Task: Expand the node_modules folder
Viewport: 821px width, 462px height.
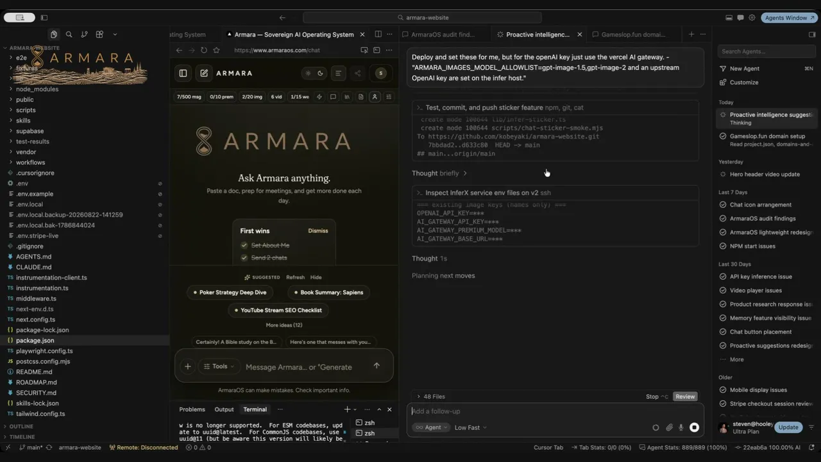Action: point(37,89)
